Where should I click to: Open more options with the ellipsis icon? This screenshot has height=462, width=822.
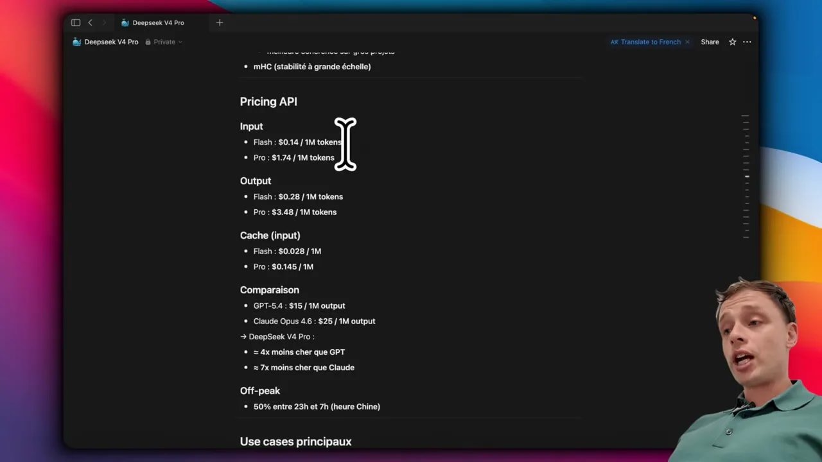click(x=747, y=42)
